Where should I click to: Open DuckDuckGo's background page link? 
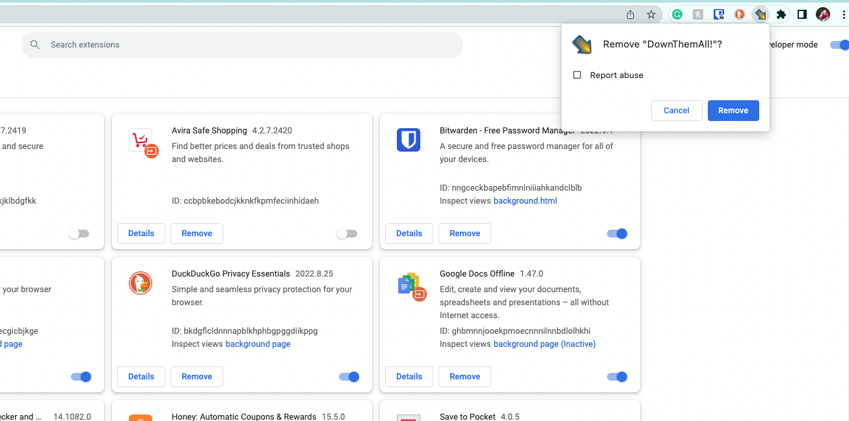(258, 344)
